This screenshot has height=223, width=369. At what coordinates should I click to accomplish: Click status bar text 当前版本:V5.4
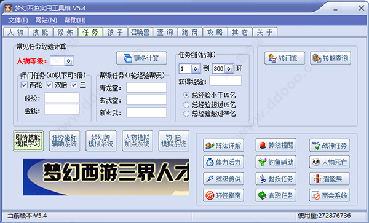[27, 216]
